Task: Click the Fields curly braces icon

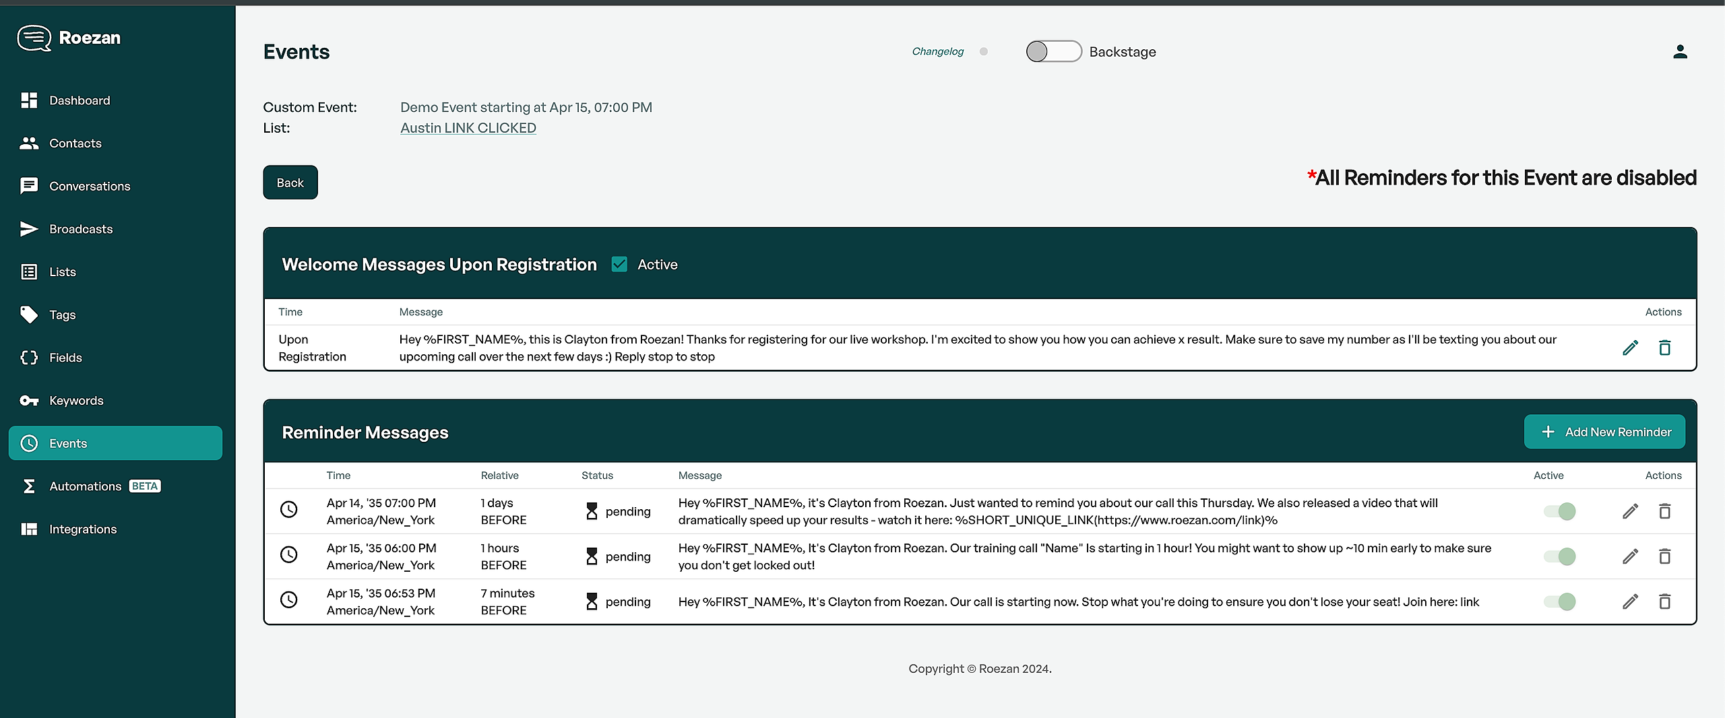Action: [29, 358]
